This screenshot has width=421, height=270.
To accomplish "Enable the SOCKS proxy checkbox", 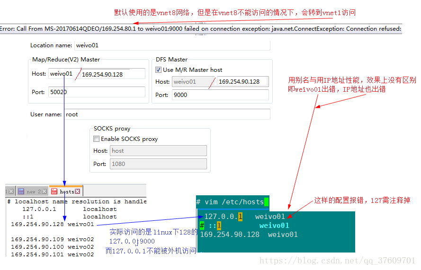I will [97, 139].
